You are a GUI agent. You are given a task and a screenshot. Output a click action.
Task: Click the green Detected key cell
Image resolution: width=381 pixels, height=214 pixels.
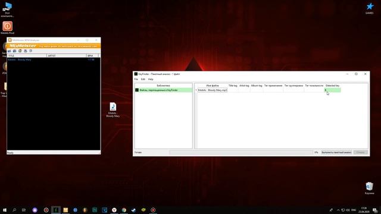[x=332, y=90]
